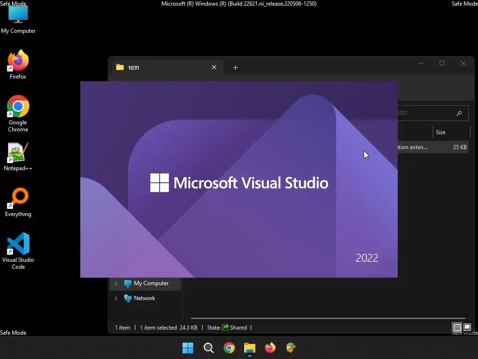The image size is (478, 359).
Task: Click '1 item selected 24.3 KB' status text
Action: click(x=169, y=328)
